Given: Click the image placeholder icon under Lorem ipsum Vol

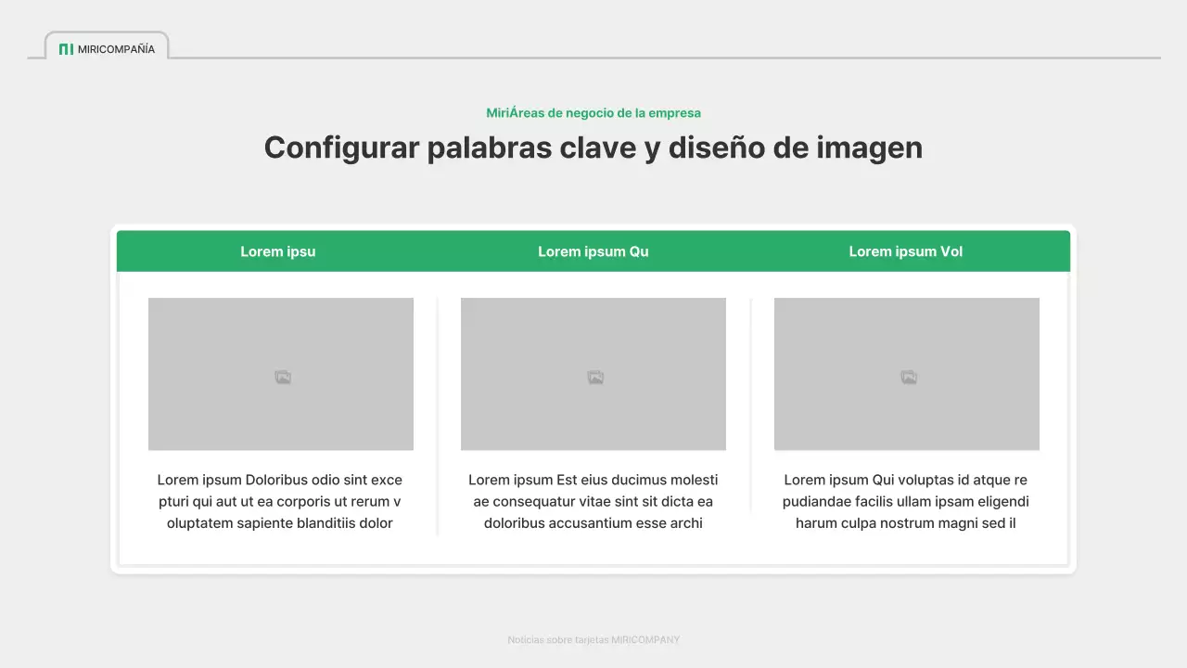Looking at the screenshot, I should (907, 376).
